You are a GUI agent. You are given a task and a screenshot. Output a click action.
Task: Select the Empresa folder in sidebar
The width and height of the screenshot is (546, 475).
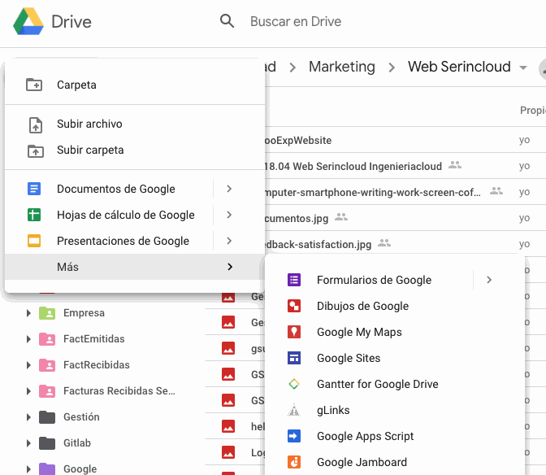click(x=84, y=313)
